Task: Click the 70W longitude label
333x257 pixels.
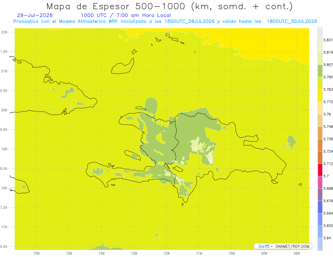Action: (x=232, y=253)
